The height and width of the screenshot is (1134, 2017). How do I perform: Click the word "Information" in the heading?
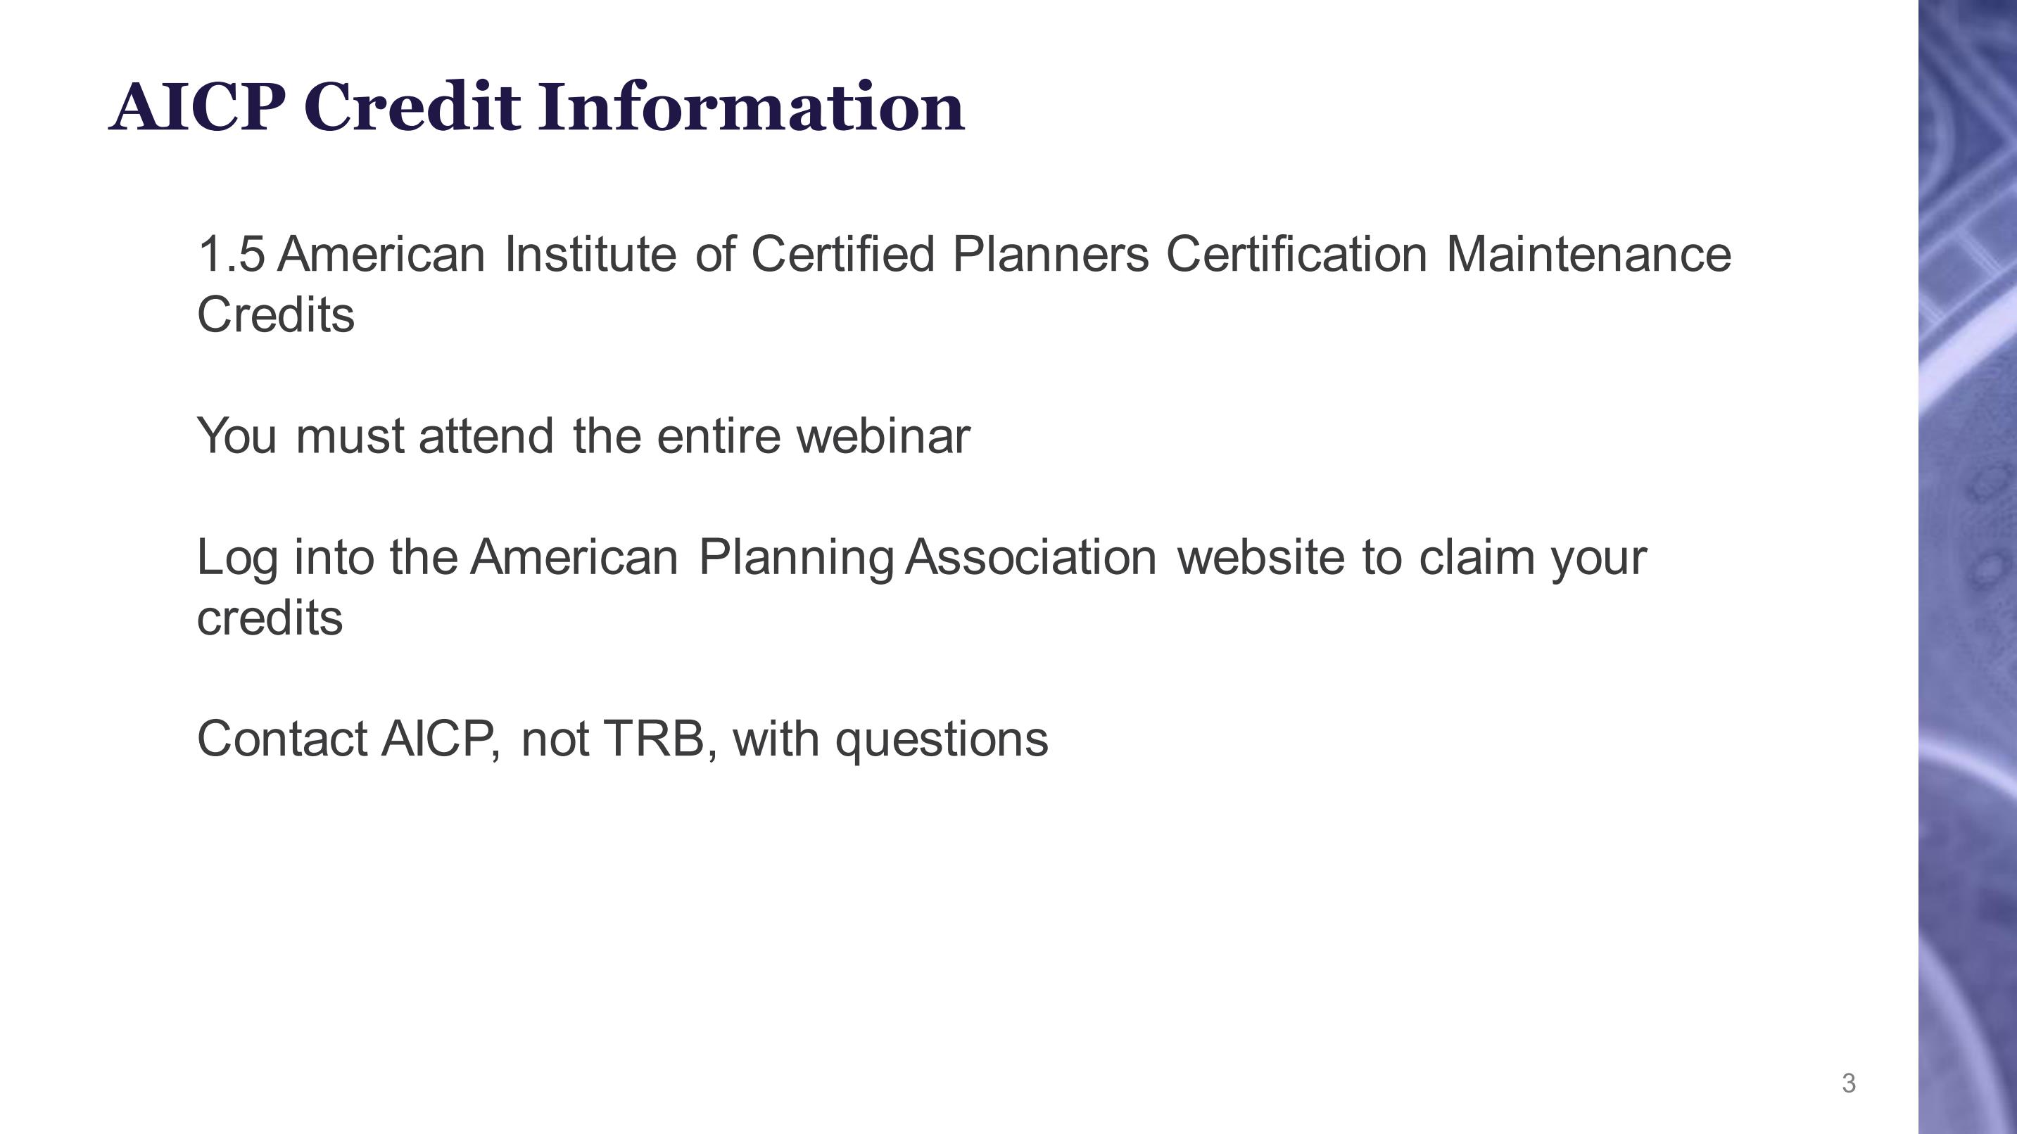751,107
